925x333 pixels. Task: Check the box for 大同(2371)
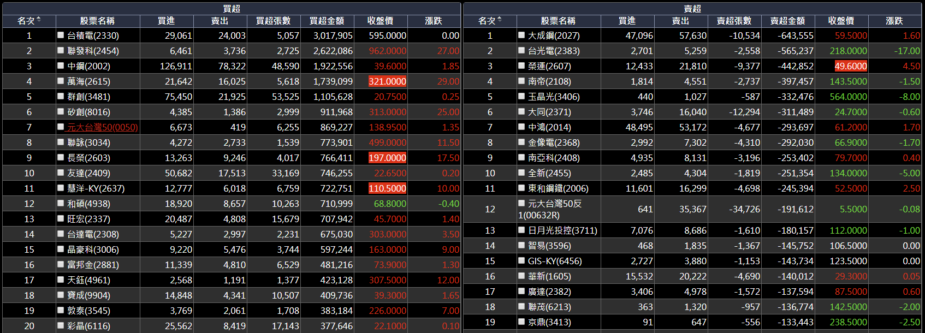pyautogui.click(x=521, y=111)
